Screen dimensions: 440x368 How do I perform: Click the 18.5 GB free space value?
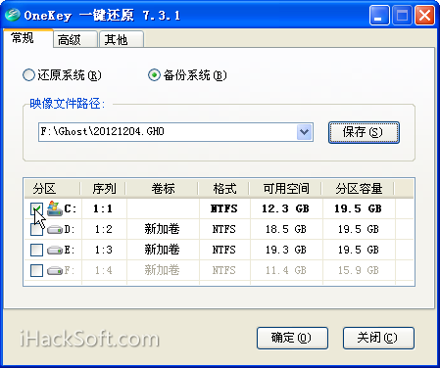coord(286,229)
